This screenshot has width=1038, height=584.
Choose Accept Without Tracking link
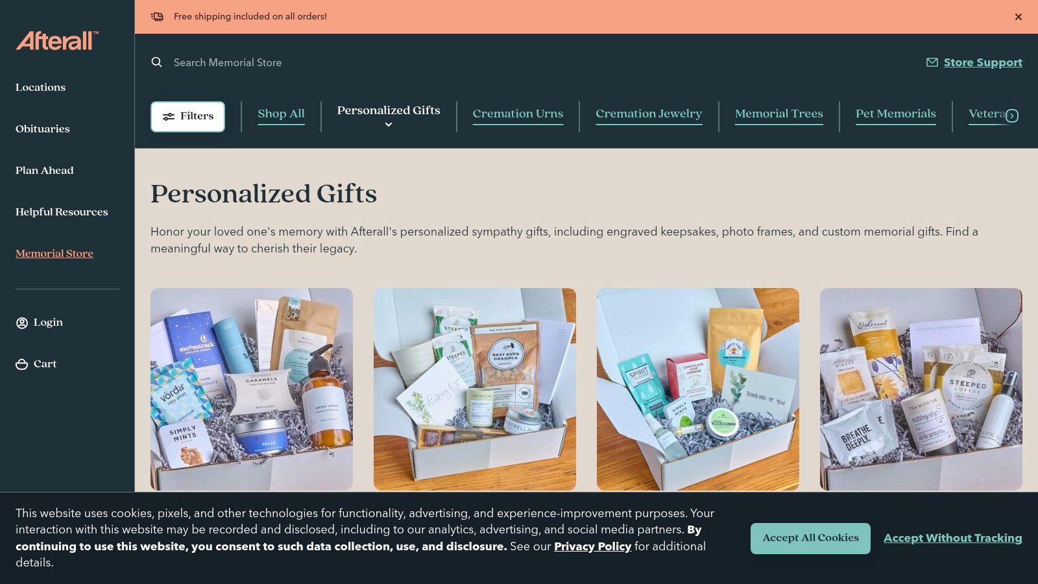(952, 538)
